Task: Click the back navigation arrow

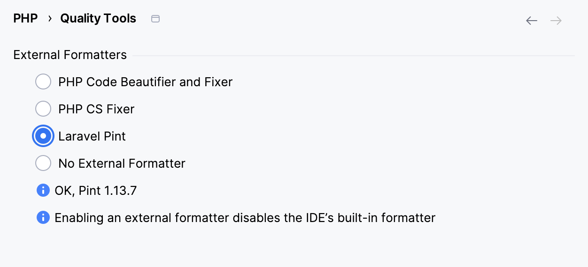Action: tap(531, 21)
